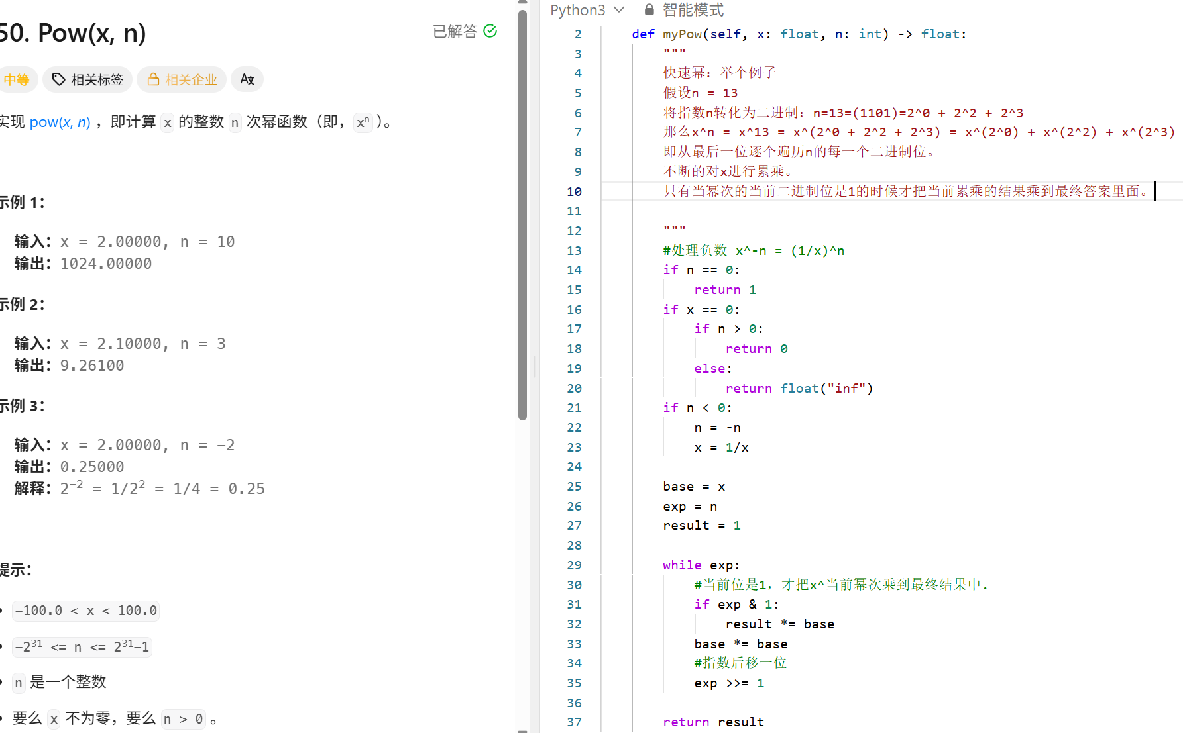This screenshot has width=1183, height=733.
Task: Toggle 智能模式 smart mode label
Action: coord(693,10)
